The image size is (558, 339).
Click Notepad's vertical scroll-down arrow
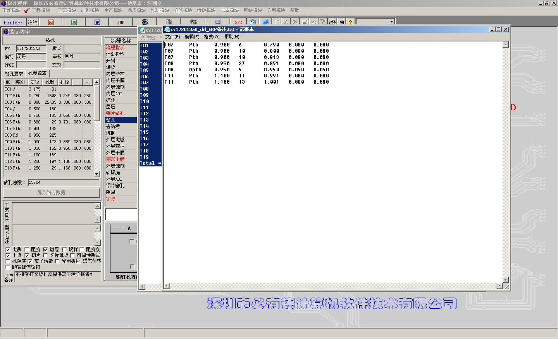(505, 279)
